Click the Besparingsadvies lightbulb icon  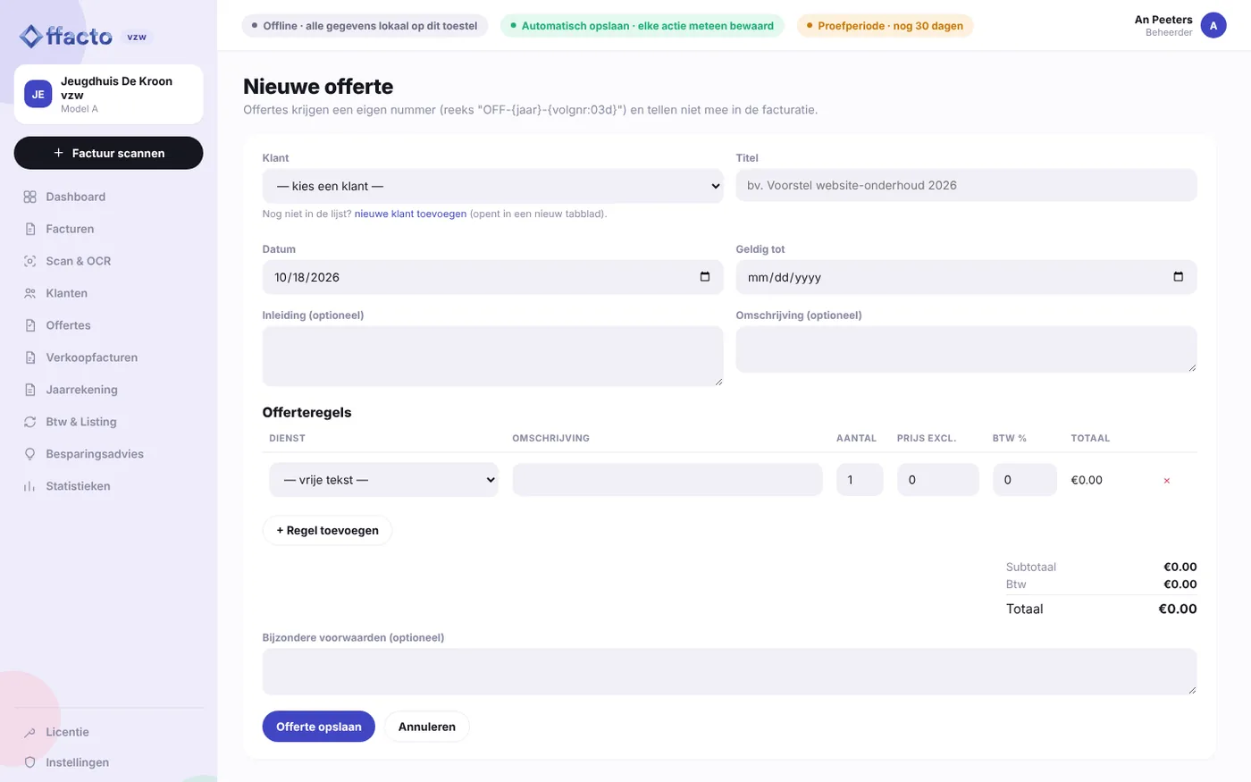click(x=29, y=454)
